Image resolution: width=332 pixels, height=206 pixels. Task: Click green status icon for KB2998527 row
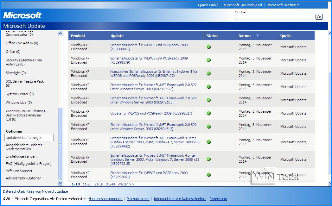[x=209, y=113]
